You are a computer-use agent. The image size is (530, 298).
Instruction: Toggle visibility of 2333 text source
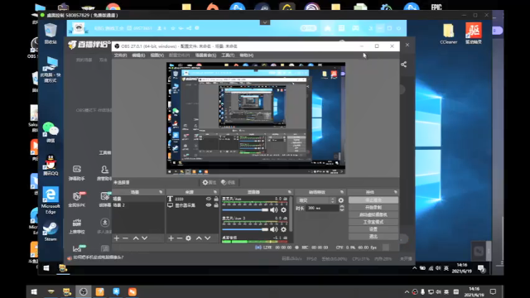(x=209, y=199)
